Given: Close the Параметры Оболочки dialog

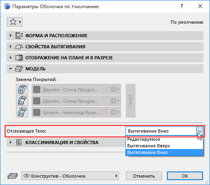Looking at the screenshot, I should (200, 6).
